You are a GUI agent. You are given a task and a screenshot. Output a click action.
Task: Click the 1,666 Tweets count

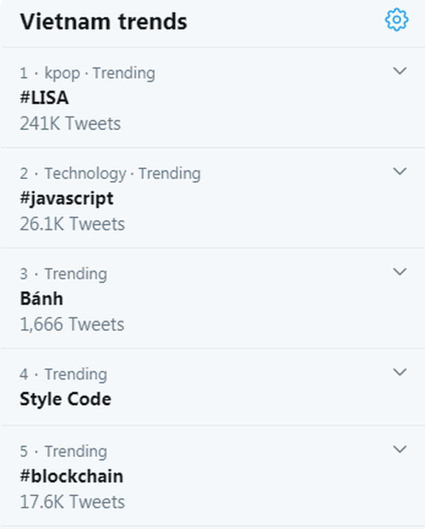[x=72, y=324]
